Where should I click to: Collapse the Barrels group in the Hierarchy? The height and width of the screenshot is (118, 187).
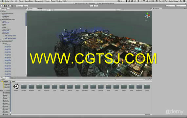pos(2,43)
